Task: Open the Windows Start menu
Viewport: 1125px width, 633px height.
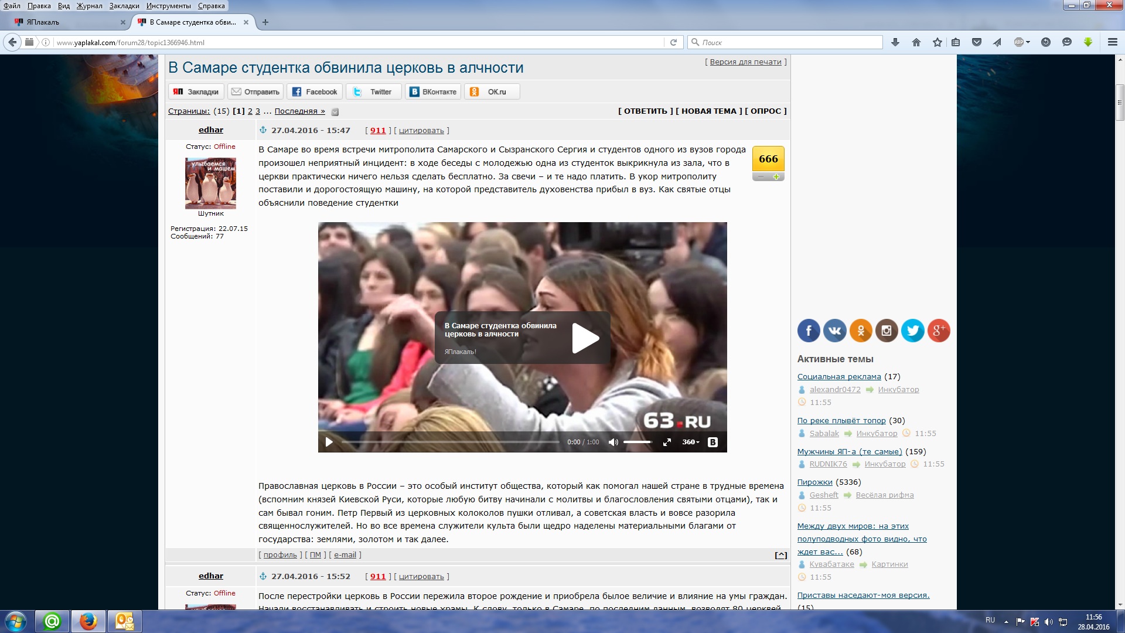Action: click(16, 621)
